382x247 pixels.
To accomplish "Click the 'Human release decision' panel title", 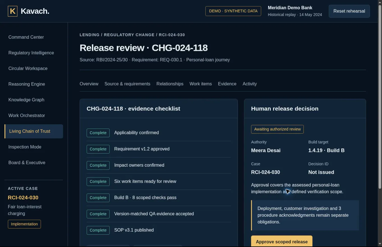I will point(285,109).
